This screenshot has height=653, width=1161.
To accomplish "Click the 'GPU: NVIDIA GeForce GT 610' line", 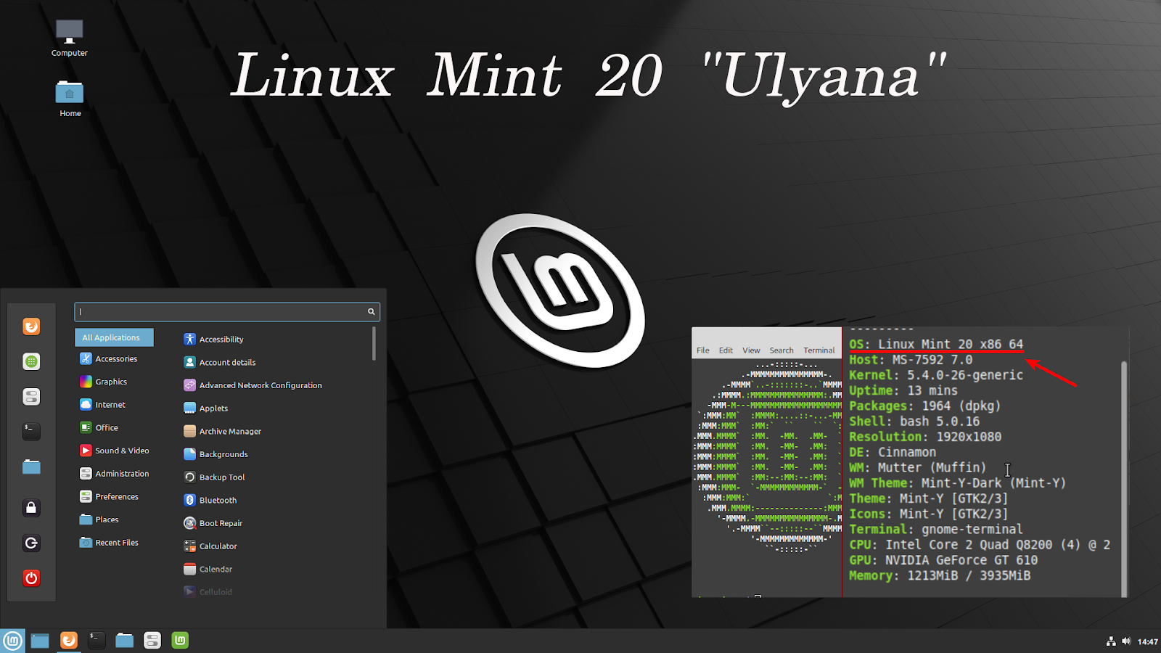I will coord(943,560).
